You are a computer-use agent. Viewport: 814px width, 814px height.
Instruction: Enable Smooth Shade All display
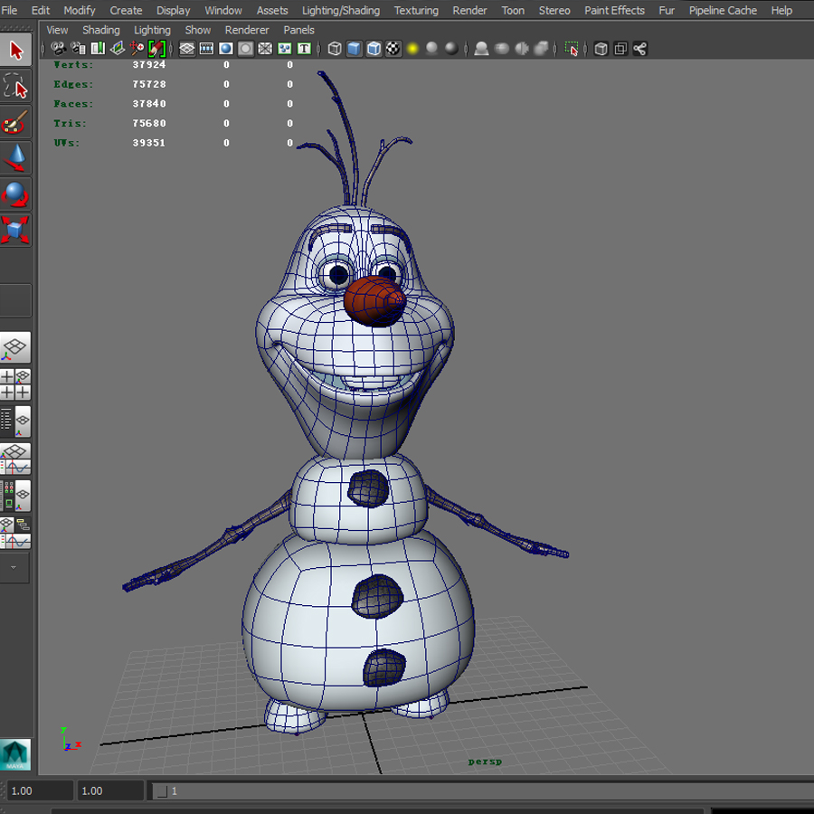click(x=353, y=48)
